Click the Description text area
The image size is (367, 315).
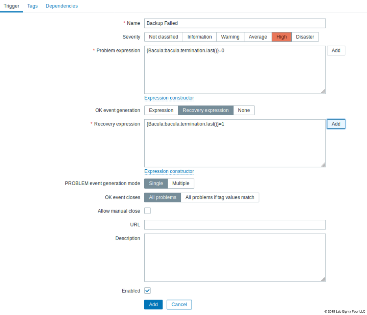click(x=235, y=258)
